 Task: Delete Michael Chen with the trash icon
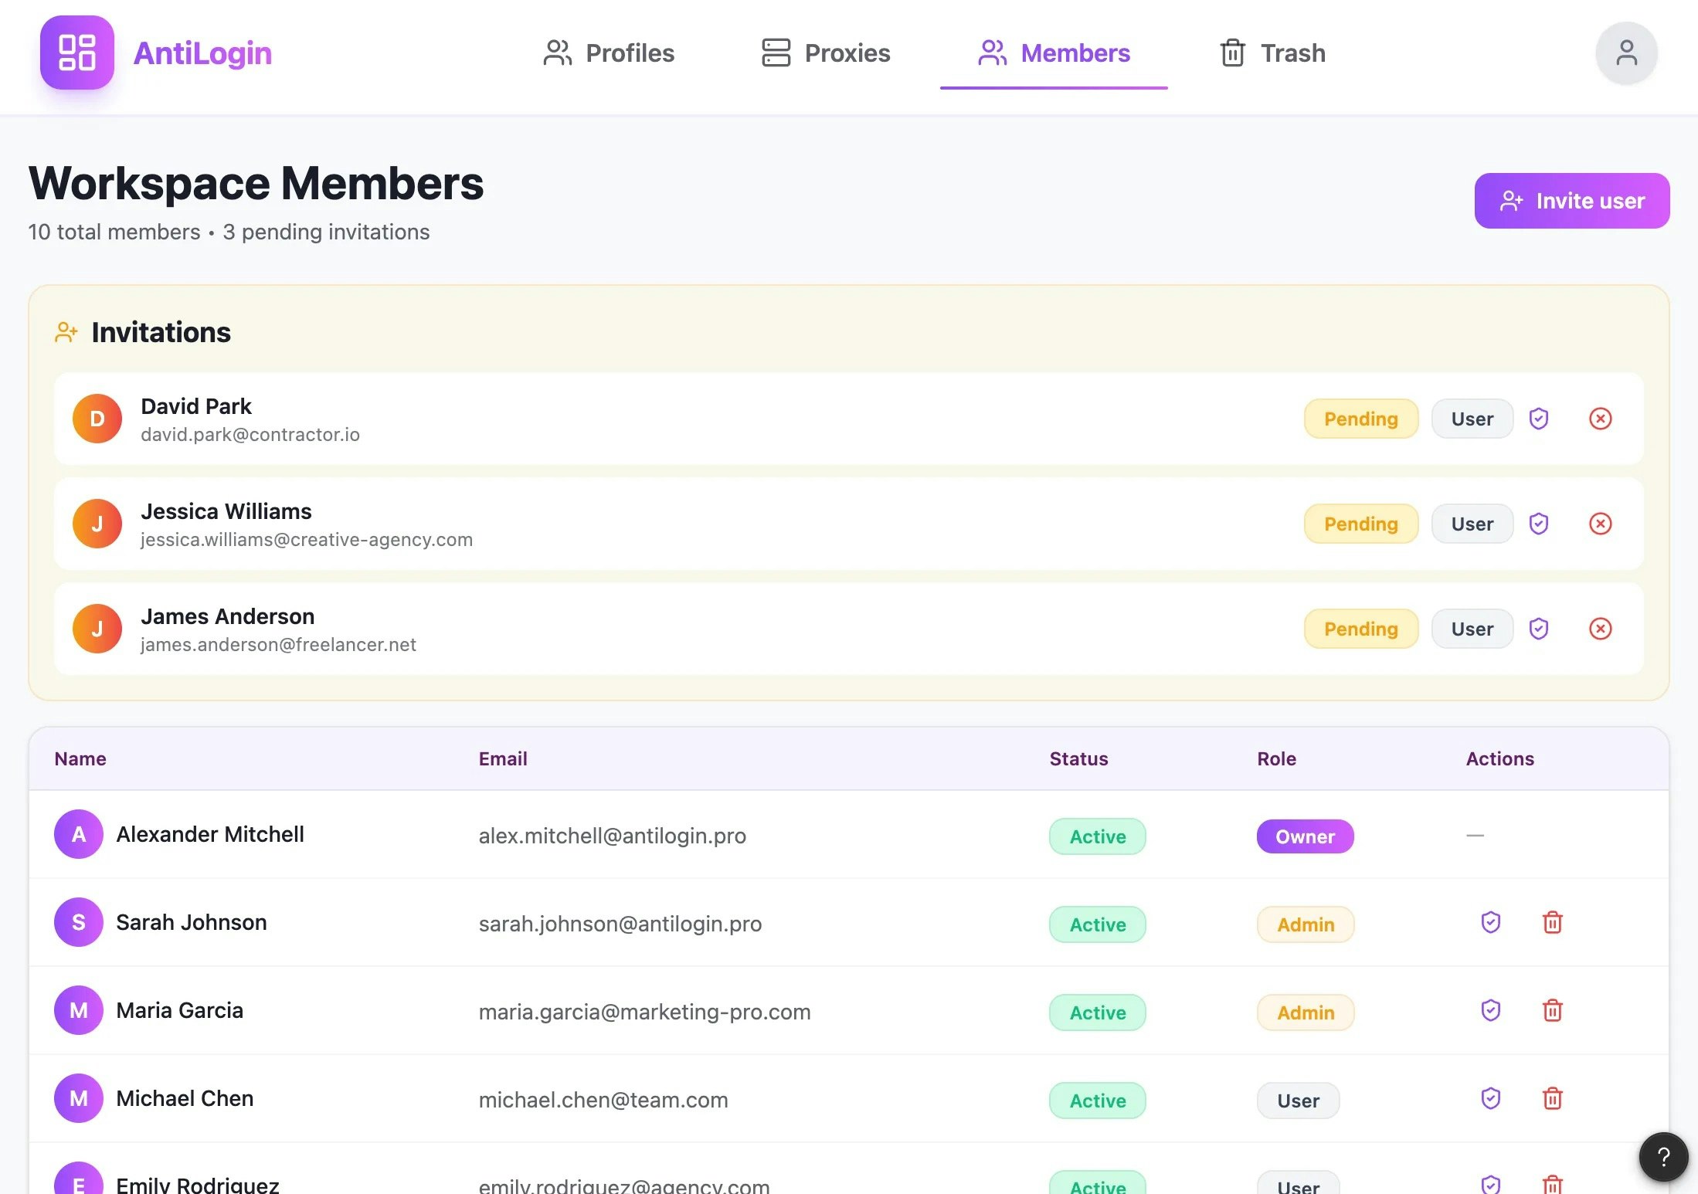click(1554, 1098)
